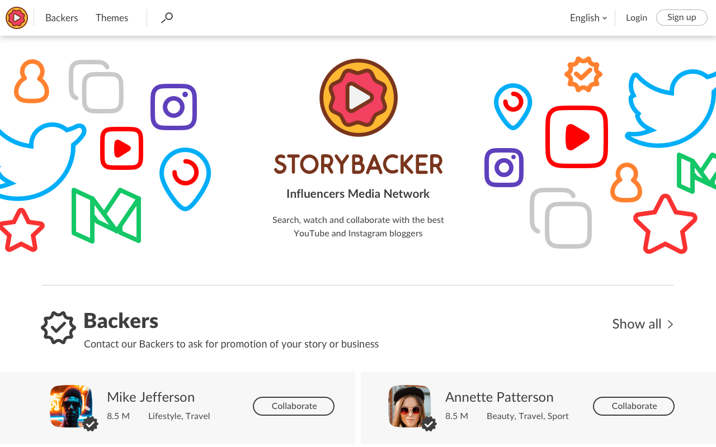Viewport: 716px width, 447px height.
Task: Select the Instagram icon on the left
Action: [173, 107]
